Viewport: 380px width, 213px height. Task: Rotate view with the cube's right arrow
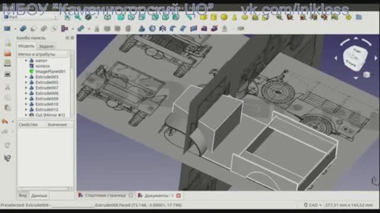pyautogui.click(x=376, y=58)
